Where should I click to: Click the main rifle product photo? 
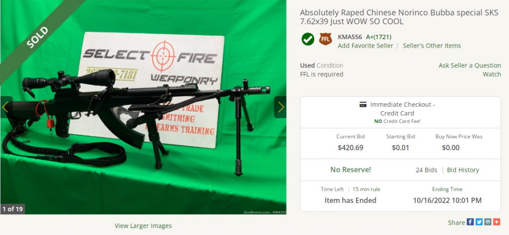(x=143, y=107)
